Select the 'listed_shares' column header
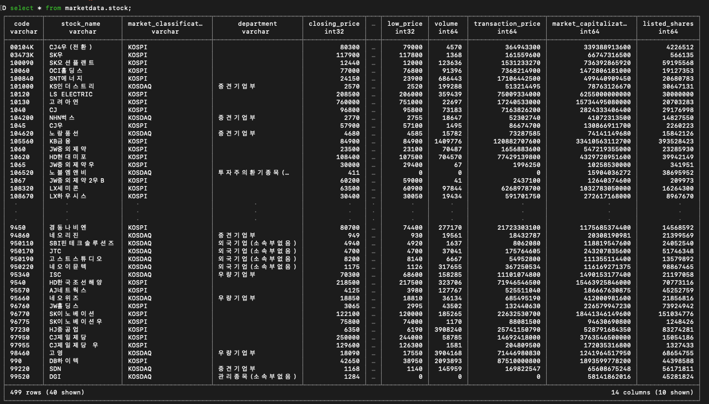This screenshot has height=404, width=709. click(x=668, y=24)
